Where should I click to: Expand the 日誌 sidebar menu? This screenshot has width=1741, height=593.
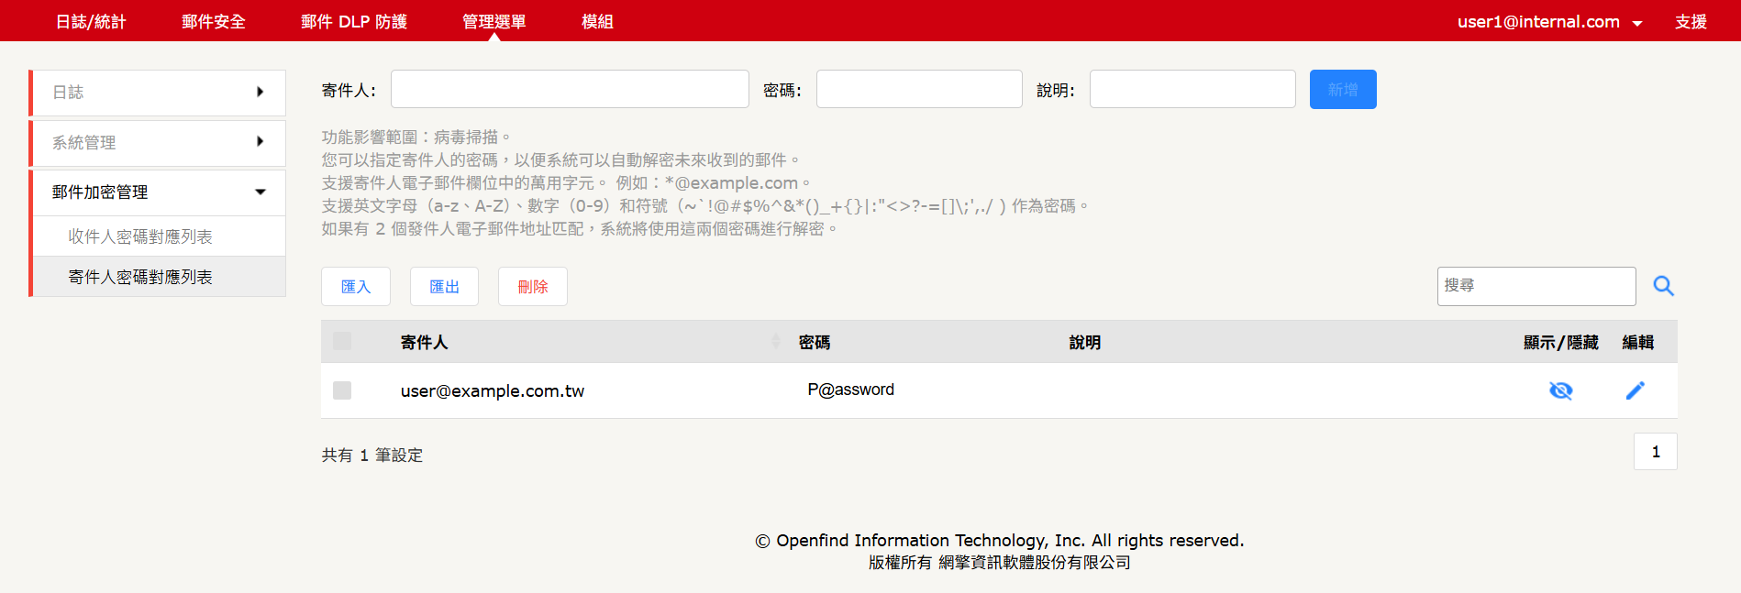158,93
